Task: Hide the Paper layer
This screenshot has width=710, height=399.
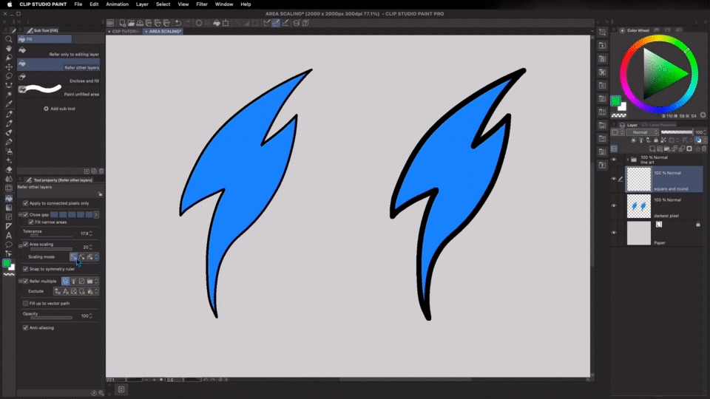Action: 614,233
